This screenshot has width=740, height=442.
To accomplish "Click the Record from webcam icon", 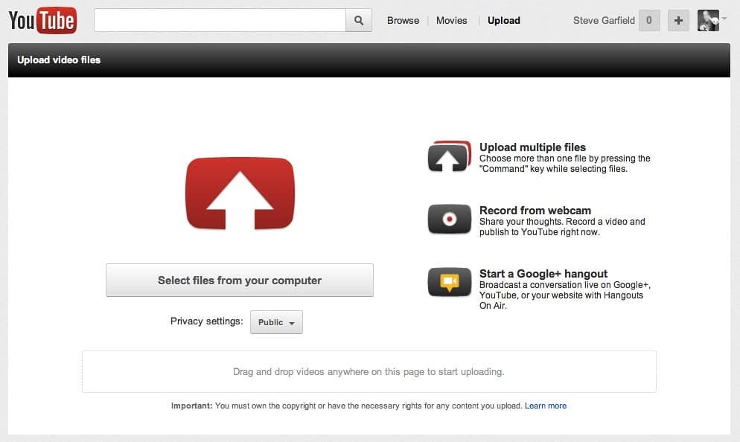I will [450, 219].
